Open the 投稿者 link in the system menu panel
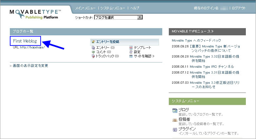This screenshot has height=139, width=256. coord(184,119)
